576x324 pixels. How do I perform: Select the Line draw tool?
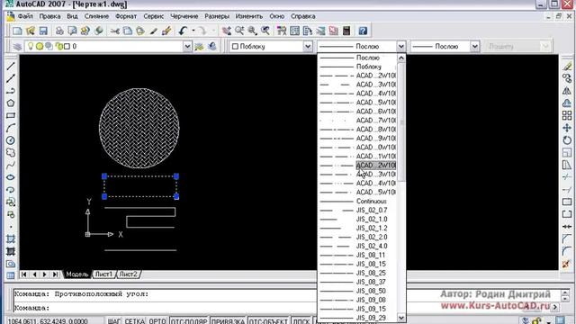pos(11,67)
